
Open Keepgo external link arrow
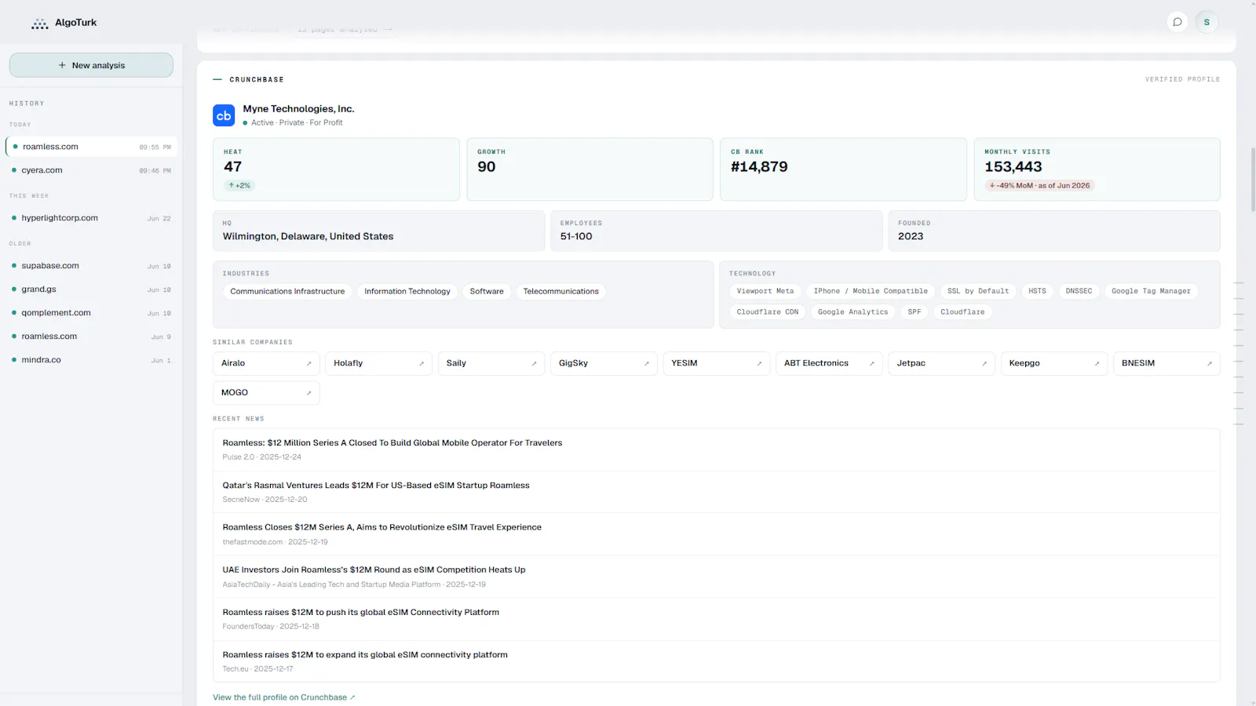(x=1097, y=363)
